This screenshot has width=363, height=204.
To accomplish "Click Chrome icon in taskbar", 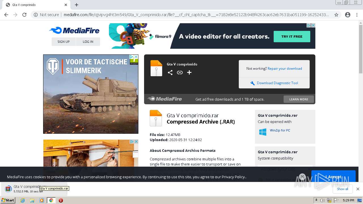I will tap(51, 200).
